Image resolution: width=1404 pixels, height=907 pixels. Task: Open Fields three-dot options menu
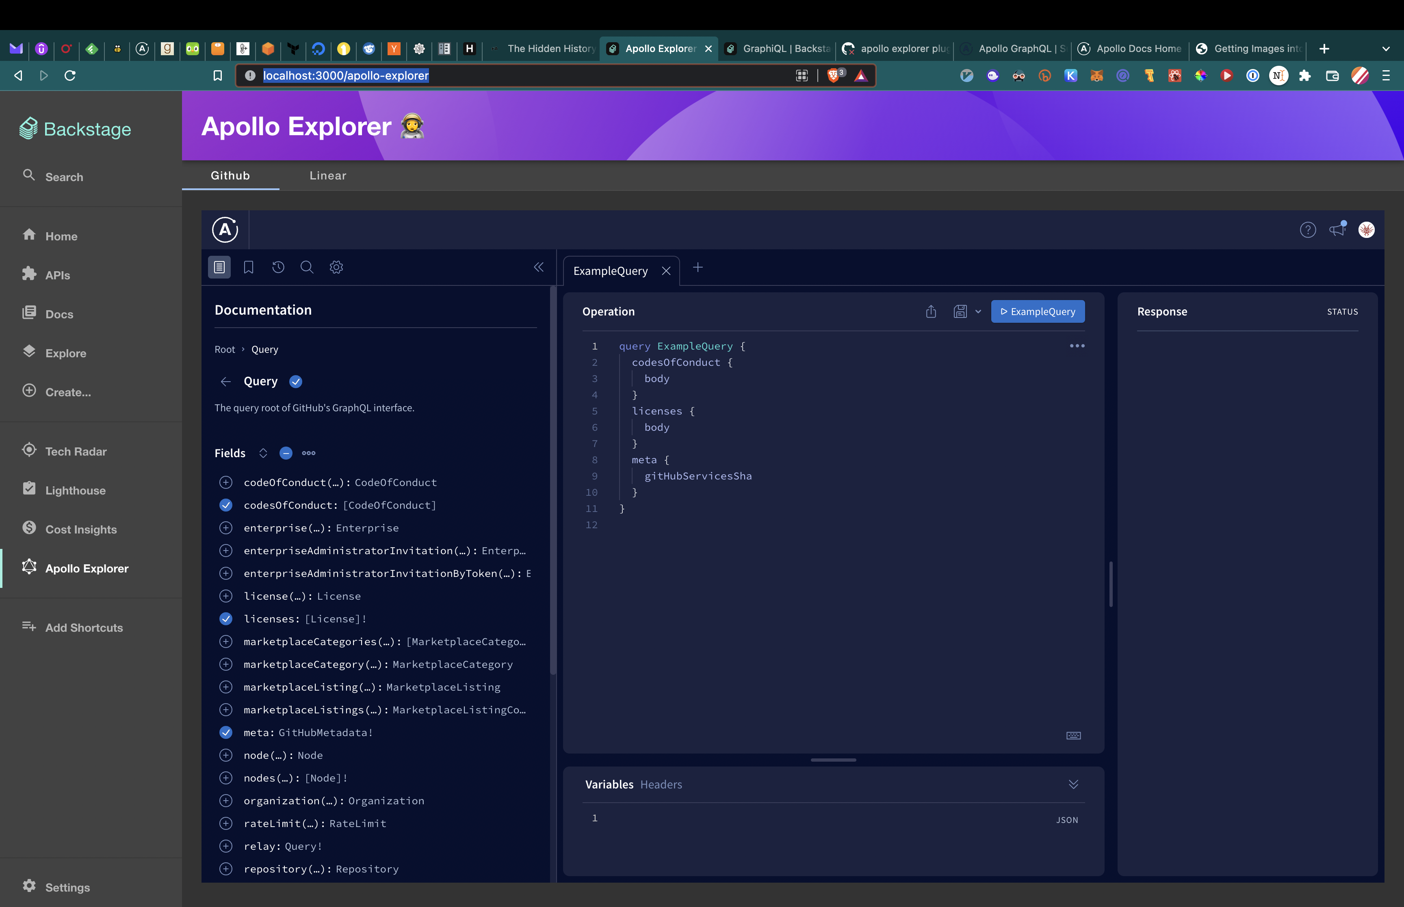(x=309, y=453)
